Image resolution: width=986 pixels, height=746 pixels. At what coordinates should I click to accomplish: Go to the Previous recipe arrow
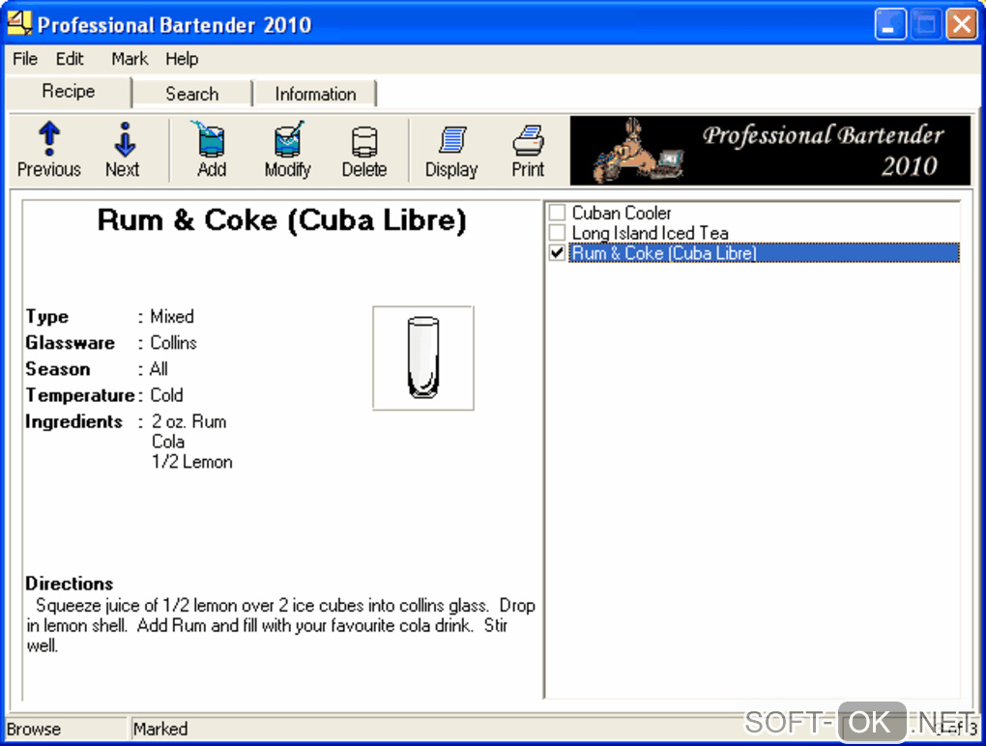click(49, 150)
